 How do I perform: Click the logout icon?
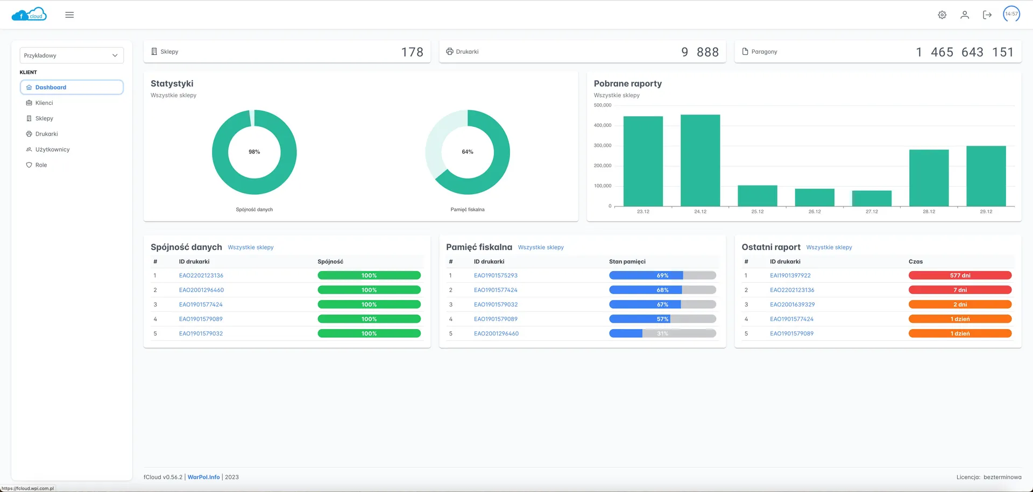pos(987,15)
